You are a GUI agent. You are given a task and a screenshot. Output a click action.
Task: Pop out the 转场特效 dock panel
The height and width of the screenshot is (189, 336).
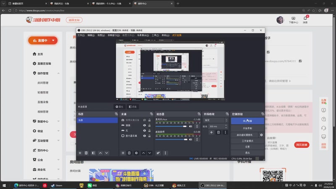click(227, 114)
